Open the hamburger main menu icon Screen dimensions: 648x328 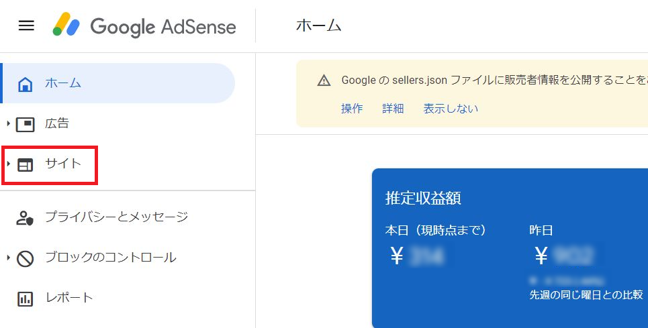tap(26, 26)
